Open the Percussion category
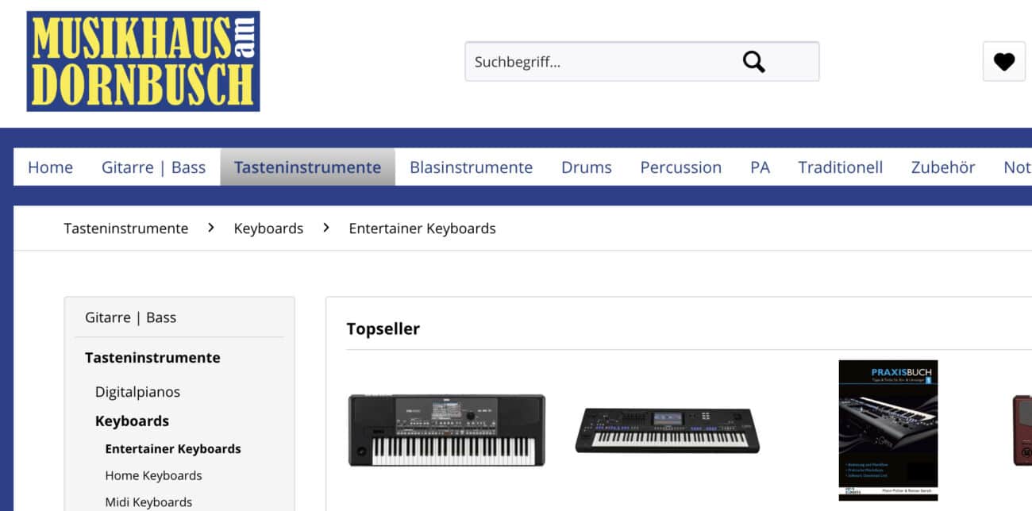 tap(680, 167)
